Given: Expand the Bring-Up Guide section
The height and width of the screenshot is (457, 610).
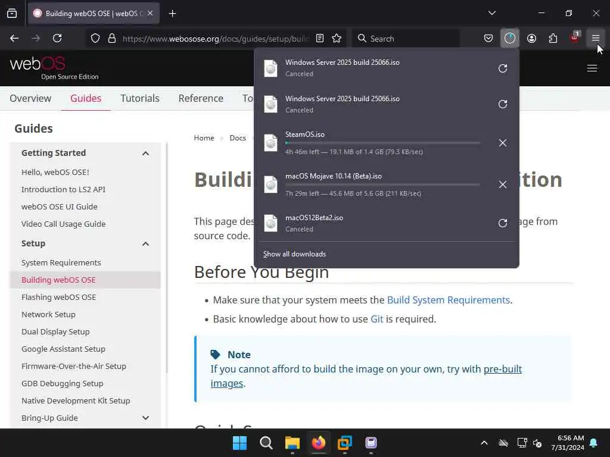Looking at the screenshot, I should 145,418.
